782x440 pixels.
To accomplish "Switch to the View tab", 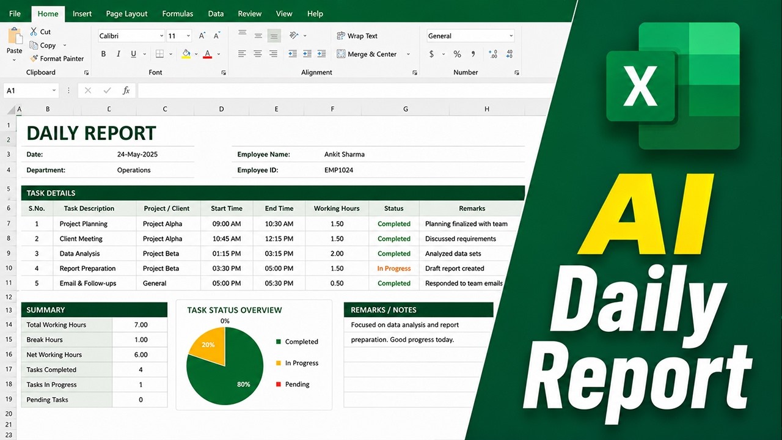I will [284, 13].
